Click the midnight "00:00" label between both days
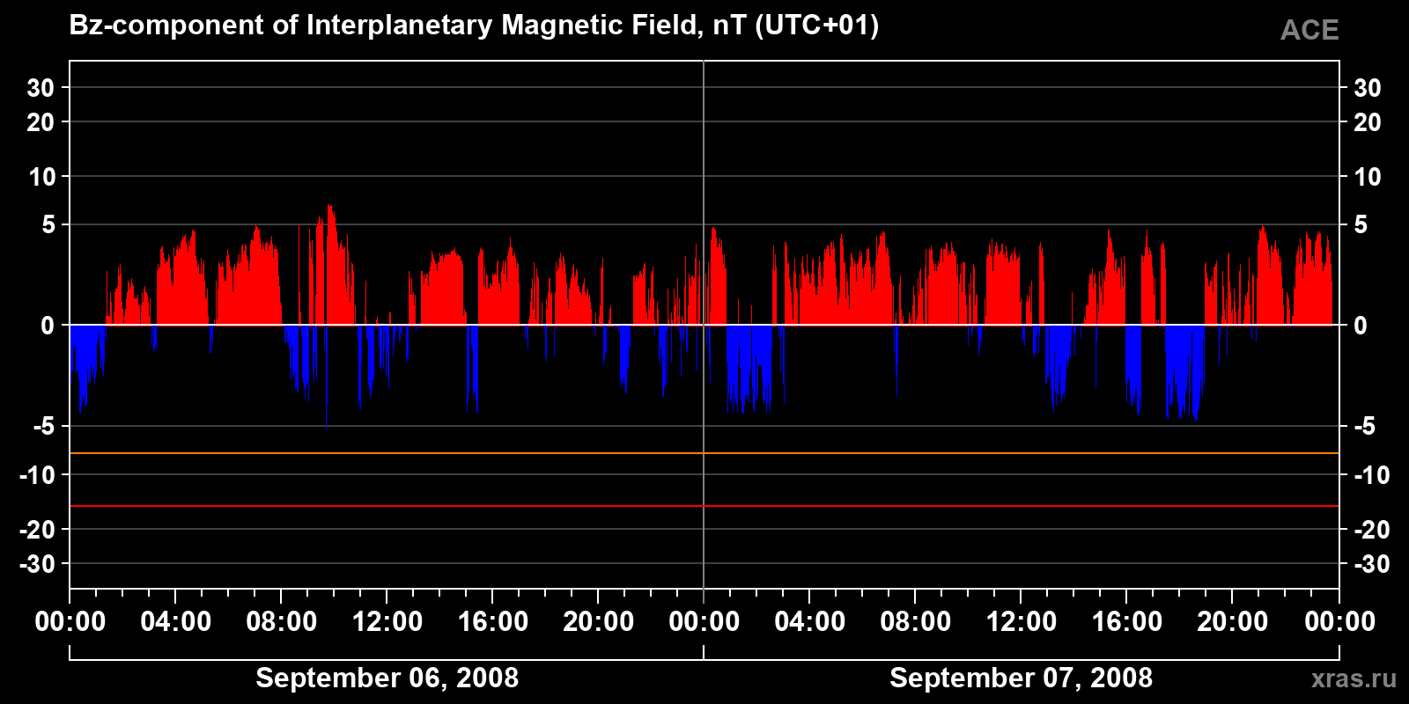 tap(704, 621)
